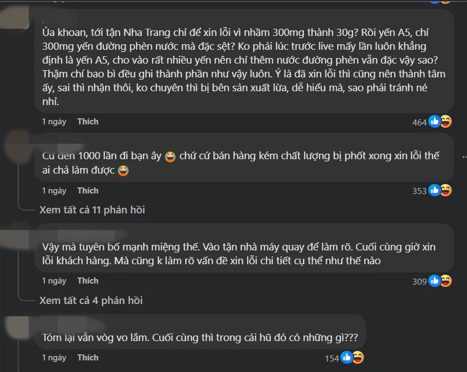Click the haha reaction icon beside 464
The width and height of the screenshot is (467, 372).
click(x=446, y=122)
